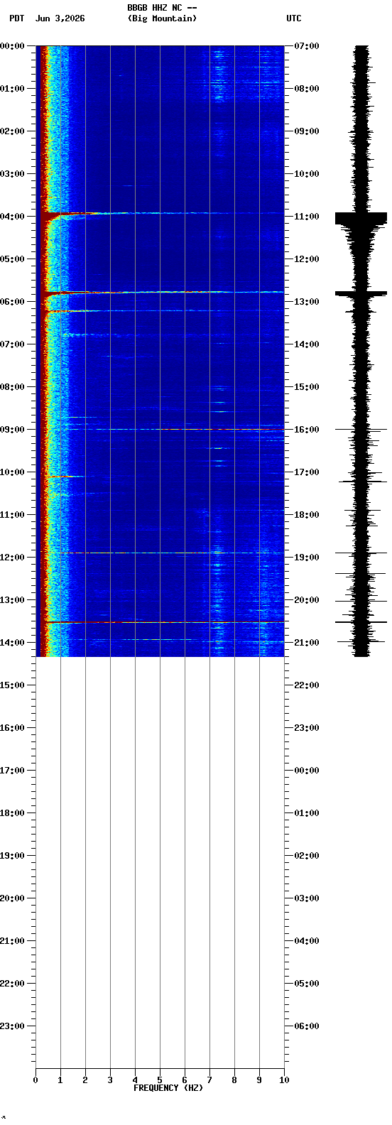This screenshot has height=1125, width=392.
Task: Click the 06:00 UTC time tick label
Action: click(307, 1026)
